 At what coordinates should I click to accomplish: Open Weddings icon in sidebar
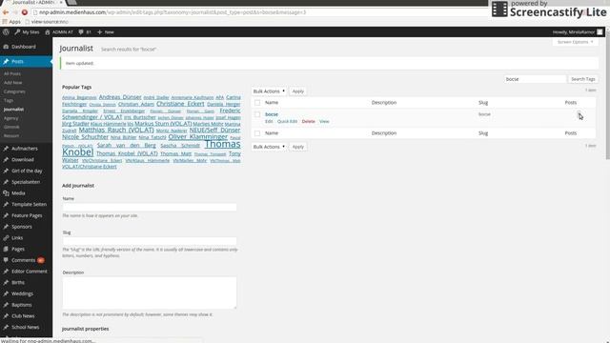click(6, 293)
